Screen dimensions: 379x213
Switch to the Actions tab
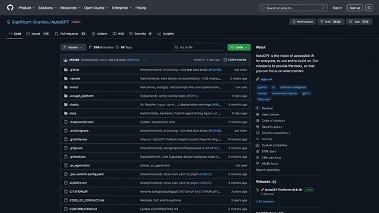(x=99, y=34)
